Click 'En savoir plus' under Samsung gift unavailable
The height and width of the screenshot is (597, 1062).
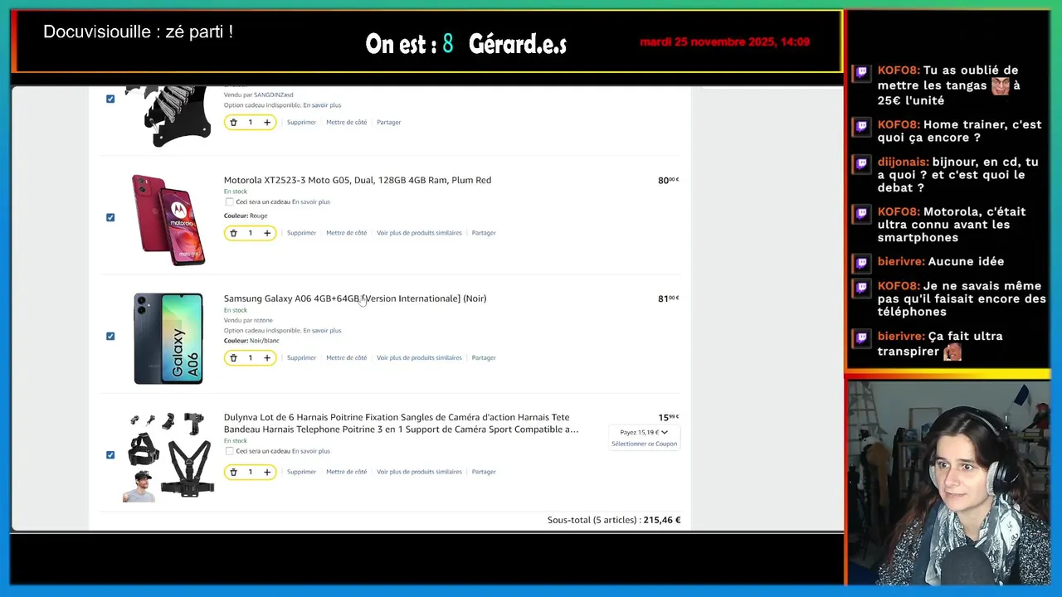322,330
